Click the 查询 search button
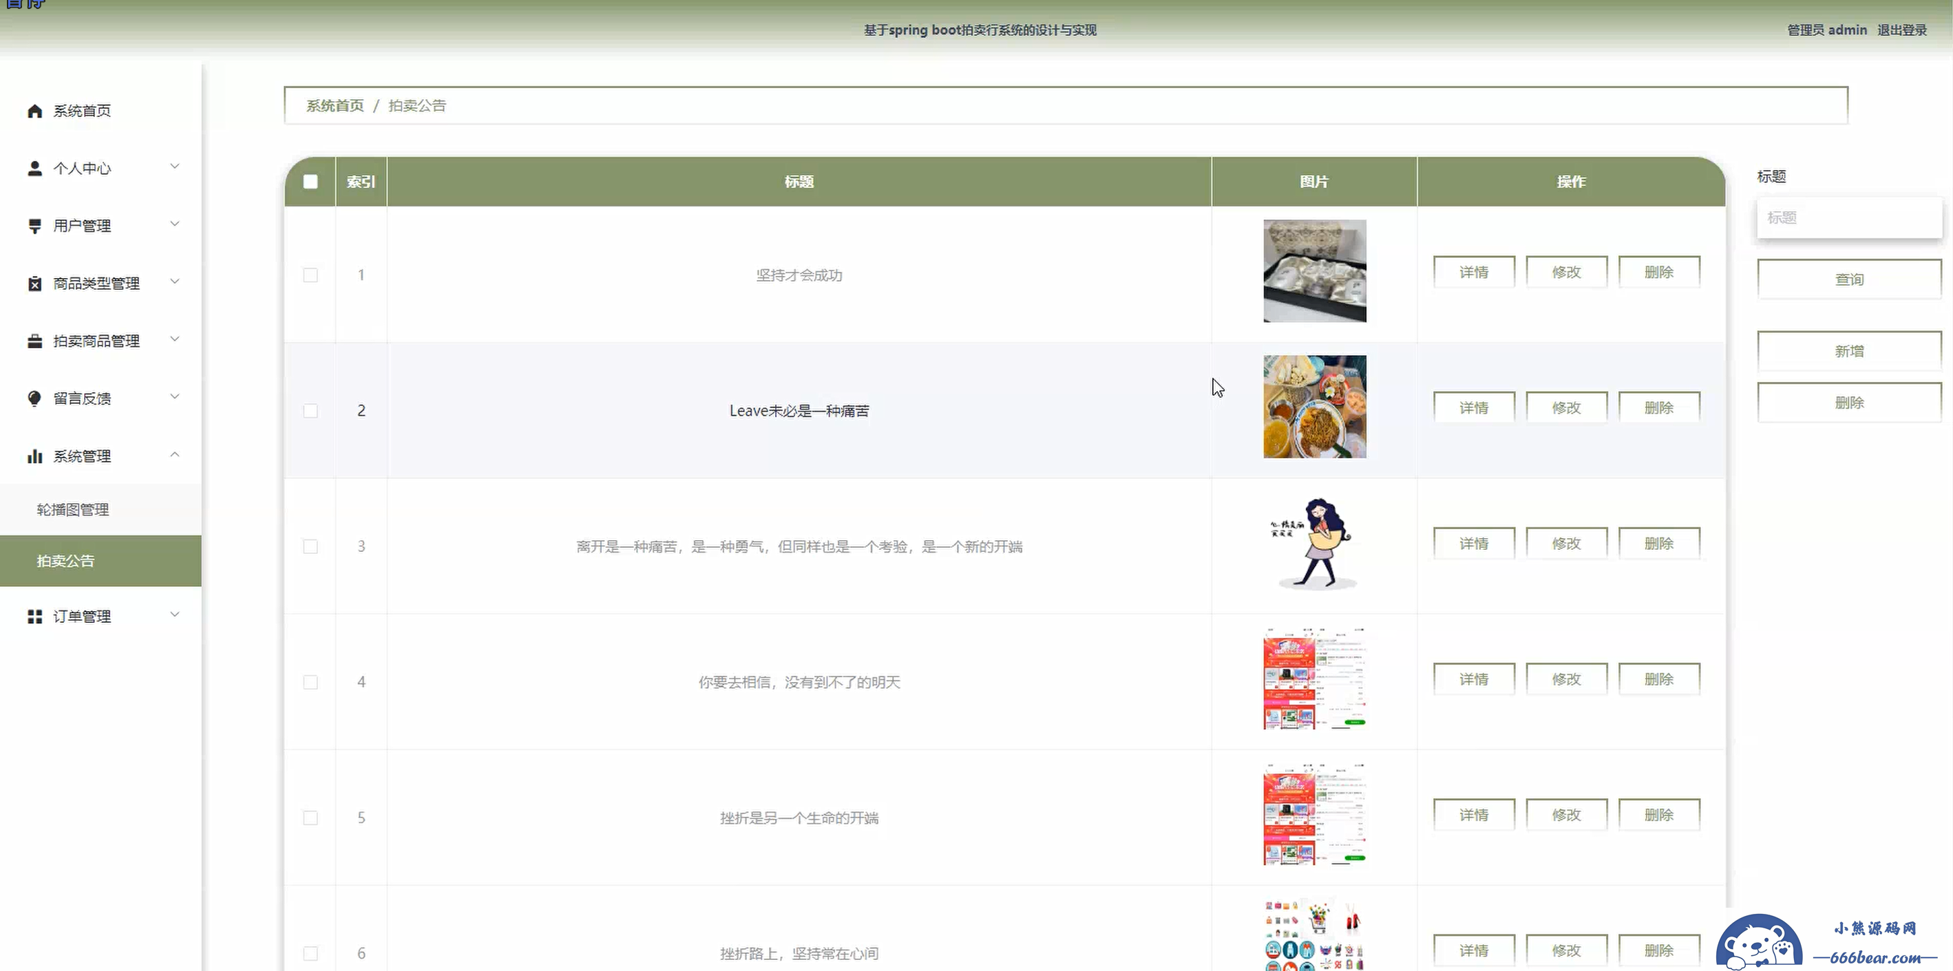Image resolution: width=1953 pixels, height=971 pixels. (1849, 279)
